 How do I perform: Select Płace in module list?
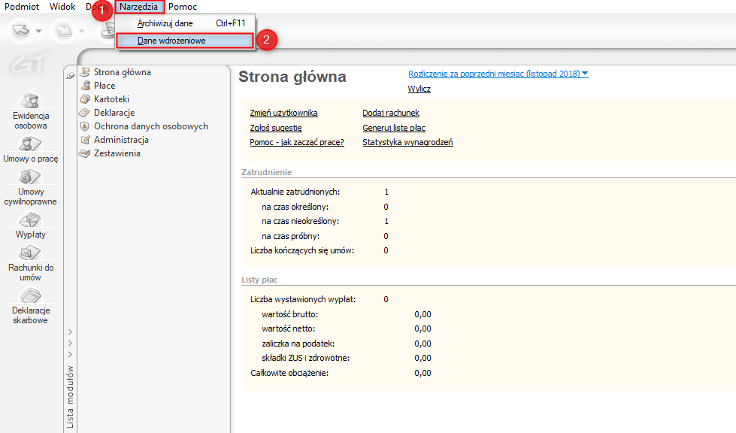(x=104, y=86)
